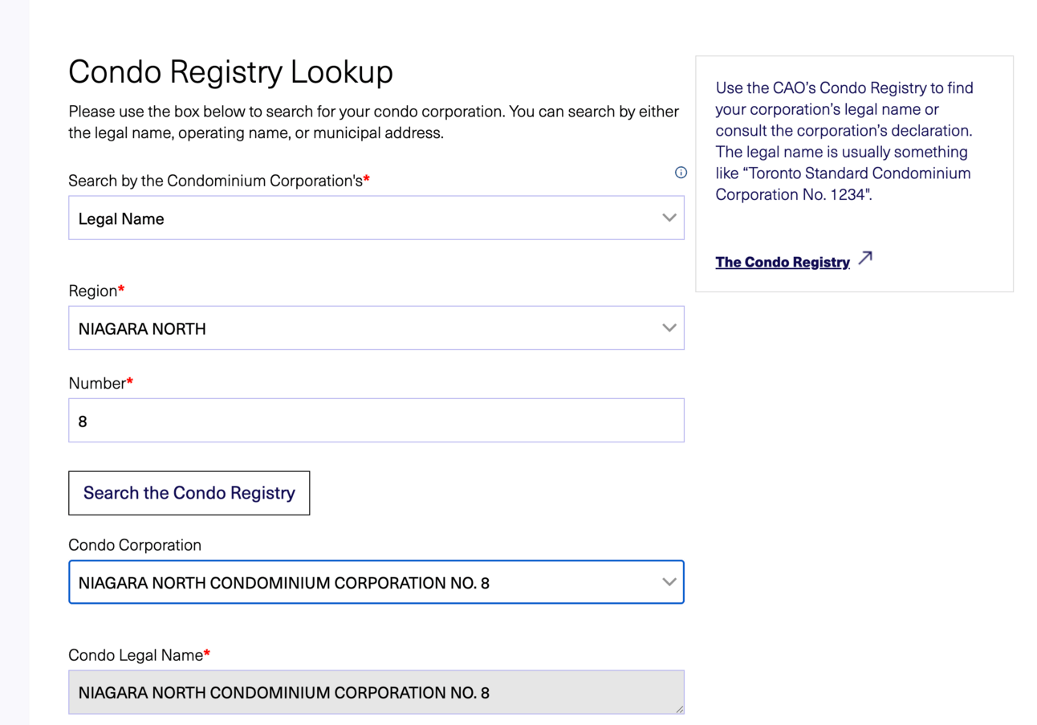
Task: Open The Condo Registry link
Action: pyautogui.click(x=783, y=262)
